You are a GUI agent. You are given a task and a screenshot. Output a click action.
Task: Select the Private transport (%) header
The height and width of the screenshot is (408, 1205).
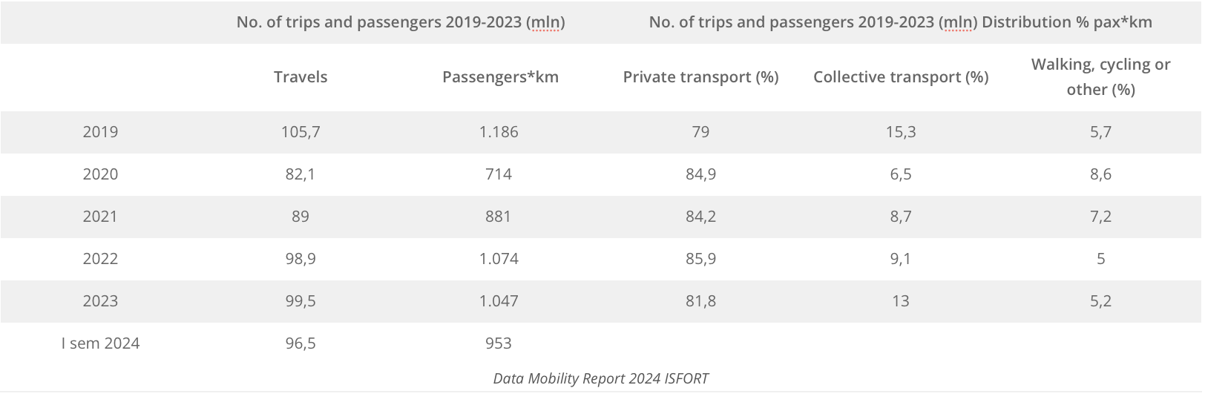coord(700,77)
